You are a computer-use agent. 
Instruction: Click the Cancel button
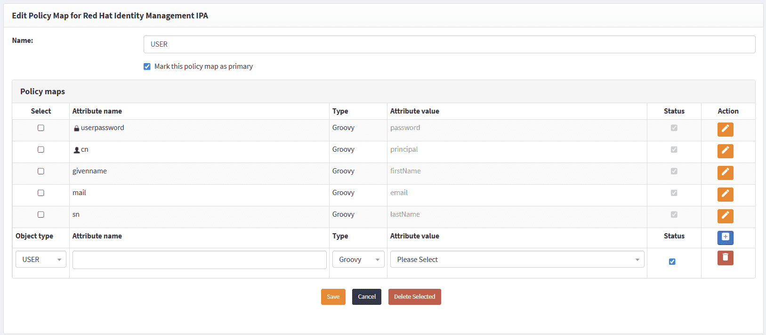366,297
